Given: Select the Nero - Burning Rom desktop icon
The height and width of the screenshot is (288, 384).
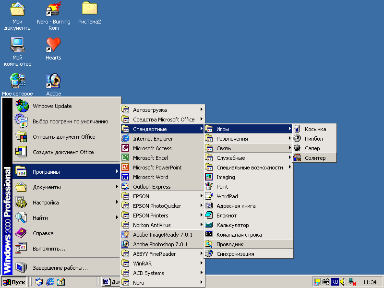Looking at the screenshot, I should pyautogui.click(x=53, y=16).
